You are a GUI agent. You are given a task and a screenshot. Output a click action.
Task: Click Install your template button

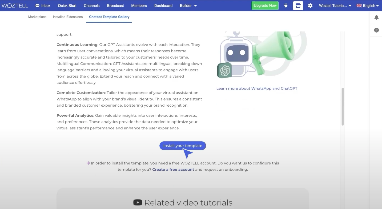[183, 146]
